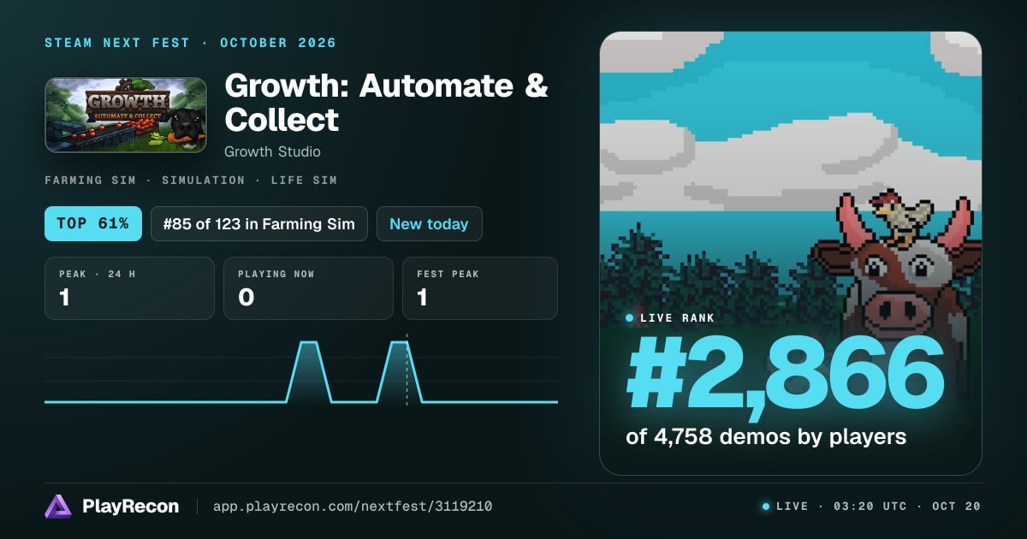Select the Peak 24 H stat card
The width and height of the screenshot is (1027, 539).
coord(129,288)
